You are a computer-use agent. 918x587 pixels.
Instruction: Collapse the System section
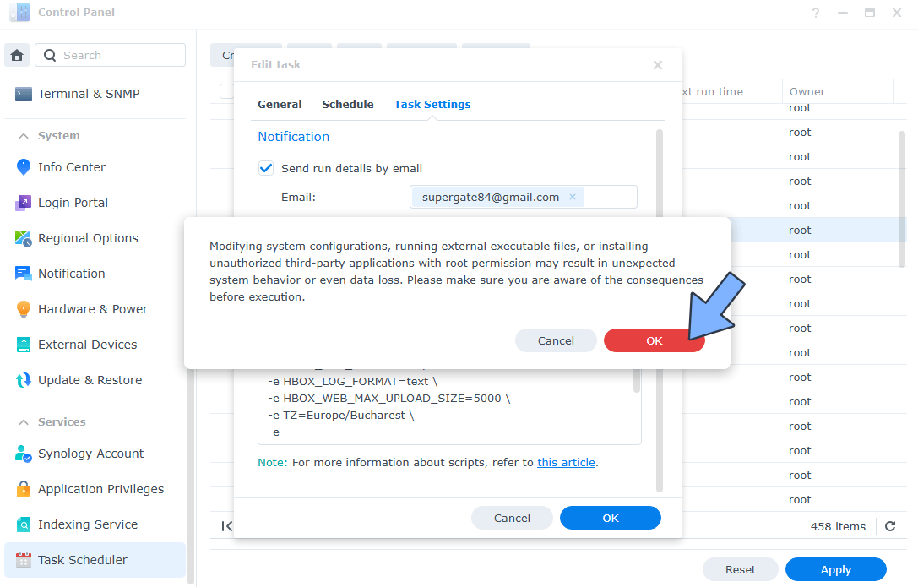[24, 136]
